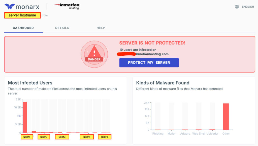The height and width of the screenshot is (146, 258).
Task: Return to the DASHBOARD tab
Action: (23, 28)
